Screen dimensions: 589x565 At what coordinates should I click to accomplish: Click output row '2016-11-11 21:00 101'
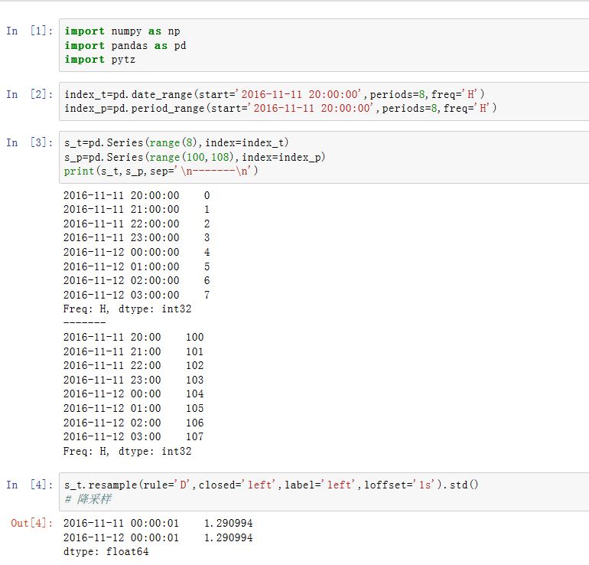[133, 351]
